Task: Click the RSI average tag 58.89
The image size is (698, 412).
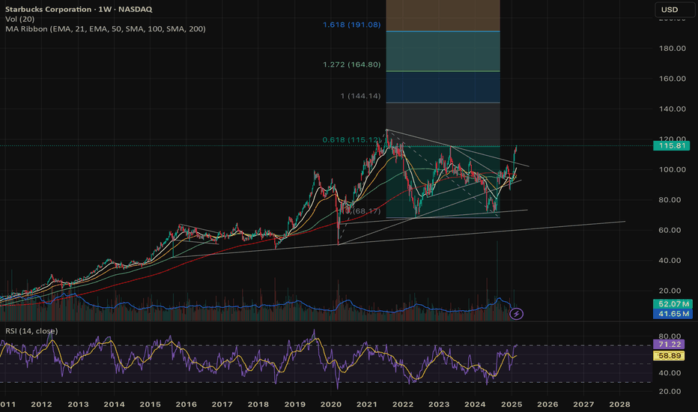Action: (x=669, y=356)
